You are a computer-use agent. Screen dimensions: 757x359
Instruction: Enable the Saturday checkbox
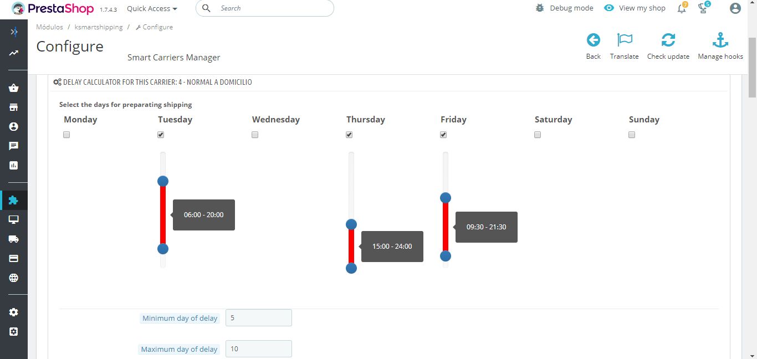pos(538,135)
